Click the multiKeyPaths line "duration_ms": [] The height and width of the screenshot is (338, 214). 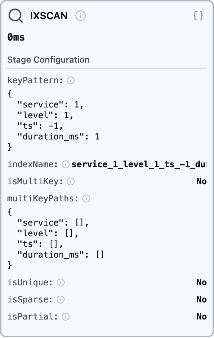pos(61,255)
